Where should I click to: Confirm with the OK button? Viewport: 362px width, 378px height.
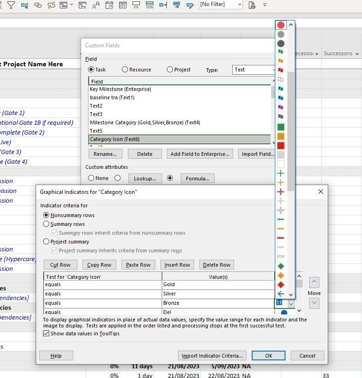point(268,356)
